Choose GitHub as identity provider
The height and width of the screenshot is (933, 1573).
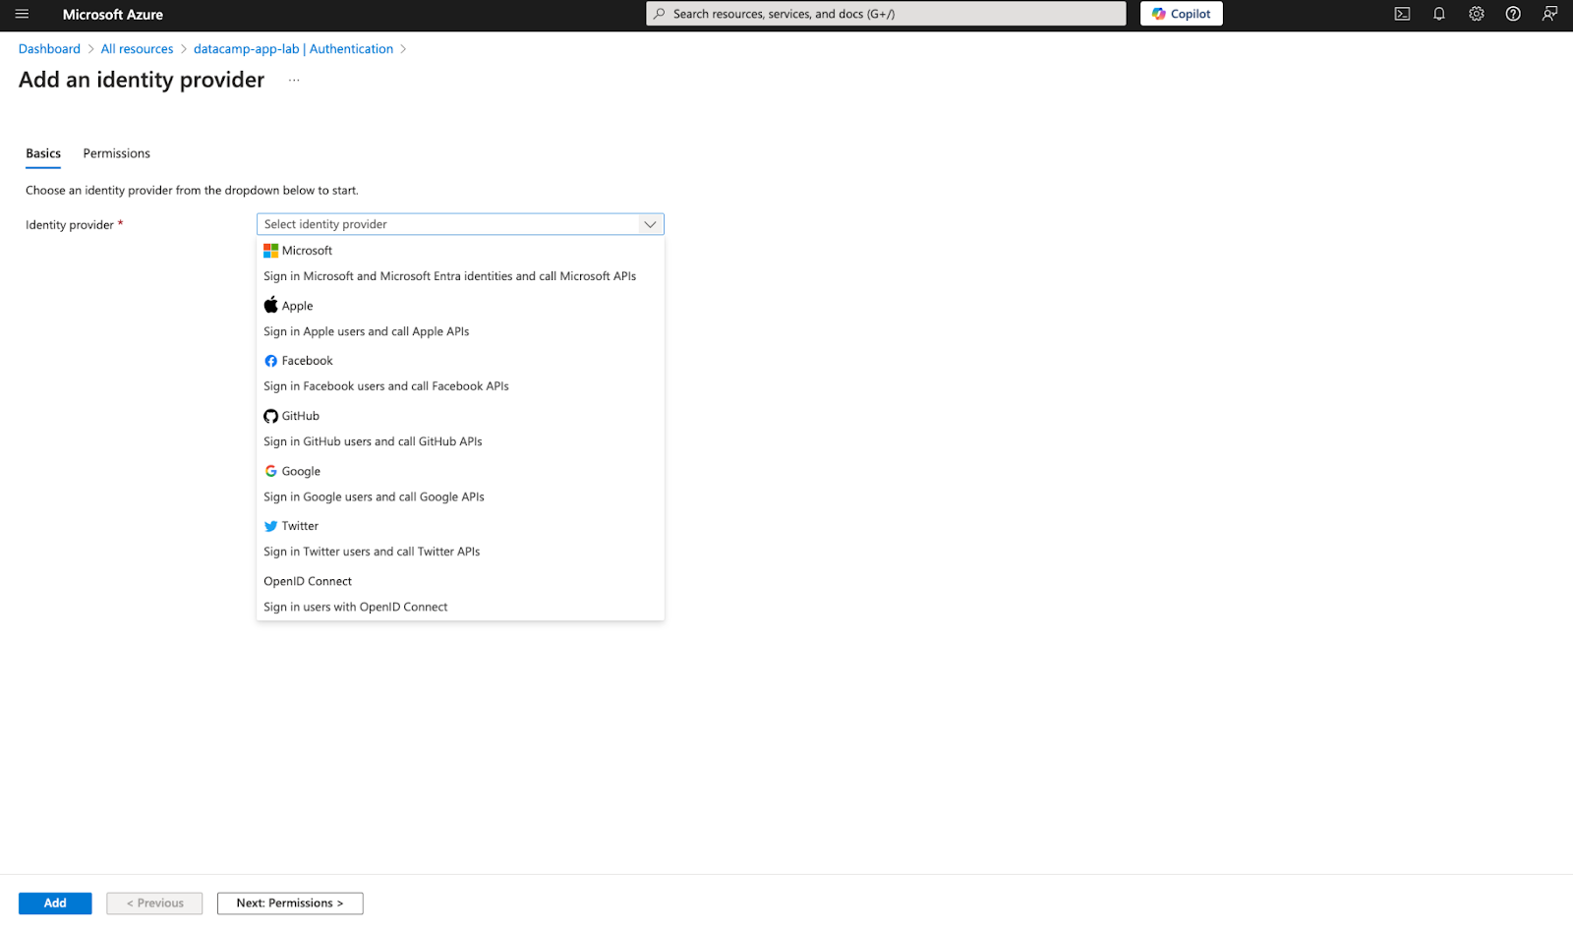pyautogui.click(x=460, y=429)
